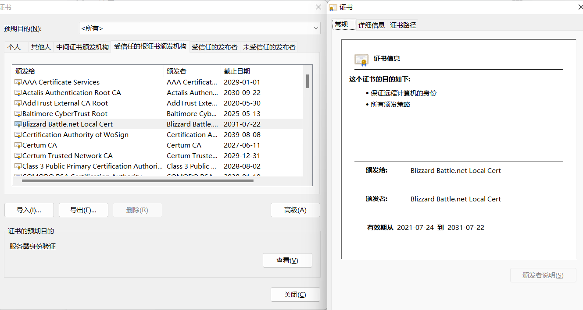Click the 服务器身份验证 purpose text

tap(33, 247)
